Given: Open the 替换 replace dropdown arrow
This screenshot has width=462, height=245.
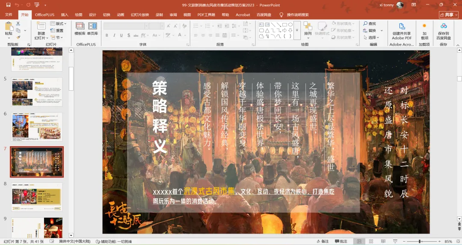Looking at the screenshot, I should pos(382,31).
